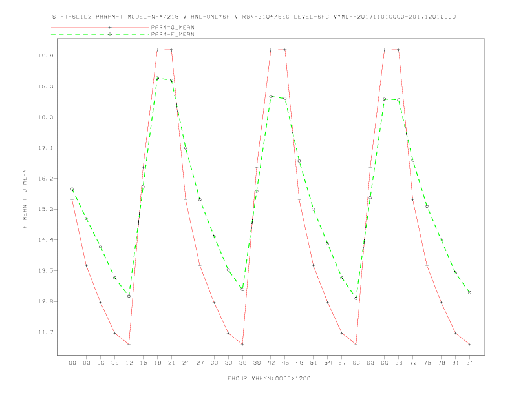The width and height of the screenshot is (512, 395).
Task: Select the O_MEAN plus marker at hour 84
Action: click(x=469, y=344)
